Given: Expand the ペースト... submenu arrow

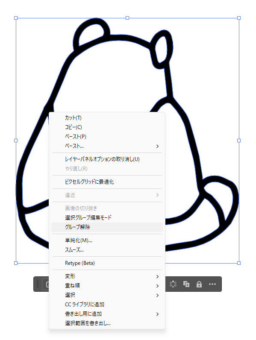Looking at the screenshot, I should [x=158, y=146].
